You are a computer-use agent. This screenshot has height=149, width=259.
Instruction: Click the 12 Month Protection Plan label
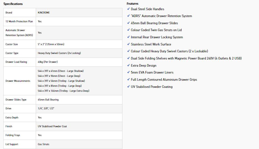pos(19,21)
